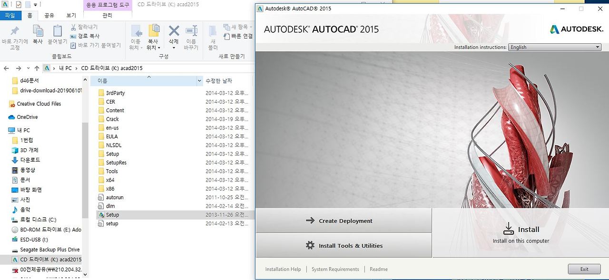Open the 파일 menu in Explorer
This screenshot has height=280, width=609.
tap(10, 14)
